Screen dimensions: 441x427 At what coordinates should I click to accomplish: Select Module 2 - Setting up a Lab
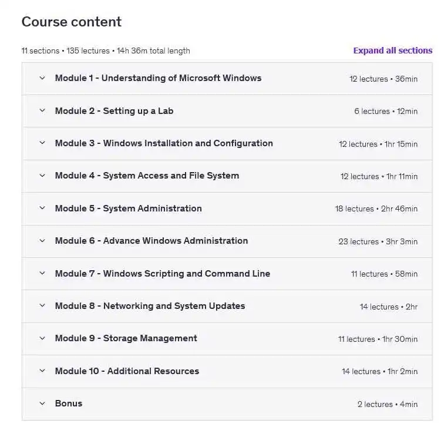(114, 110)
